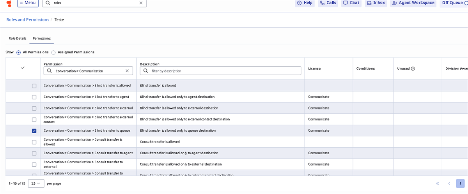468x194 pixels.
Task: Open the Inbox panel
Action: click(x=376, y=3)
